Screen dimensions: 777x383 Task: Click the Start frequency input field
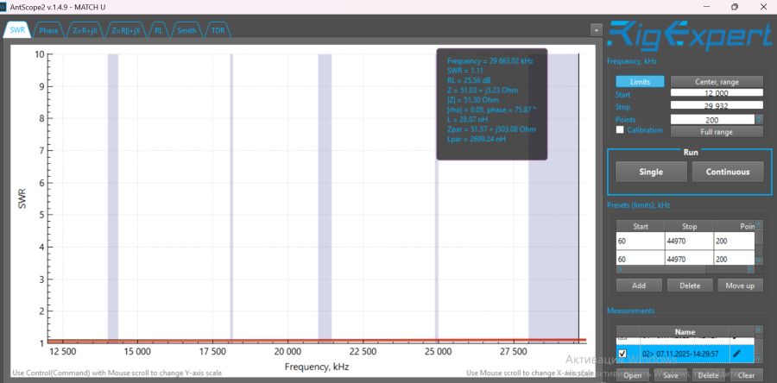[717, 93]
